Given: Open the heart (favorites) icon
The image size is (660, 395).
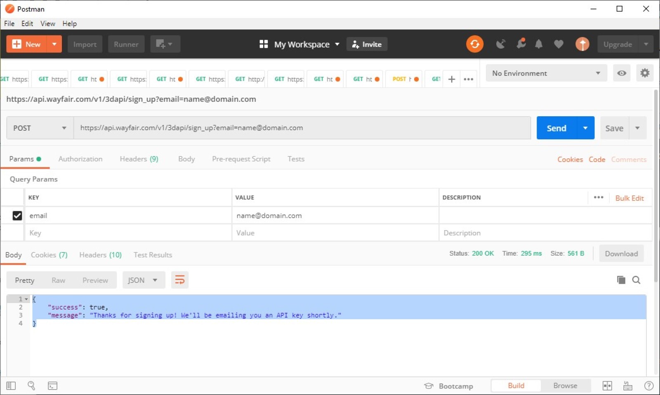Looking at the screenshot, I should point(559,44).
